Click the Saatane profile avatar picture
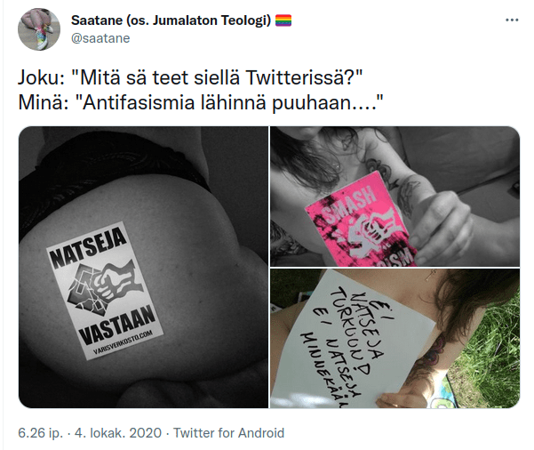The image size is (534, 450). pos(39,29)
